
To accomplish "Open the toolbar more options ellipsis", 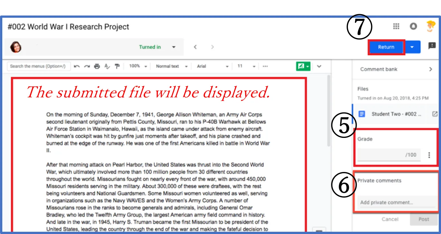I will [265, 66].
